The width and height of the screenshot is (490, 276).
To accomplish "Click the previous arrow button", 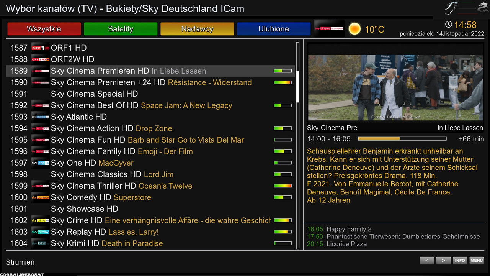I will pos(427,260).
